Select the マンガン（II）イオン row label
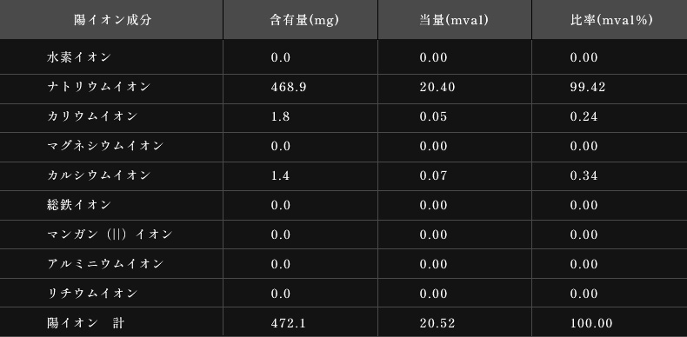687x337 pixels. point(110,235)
